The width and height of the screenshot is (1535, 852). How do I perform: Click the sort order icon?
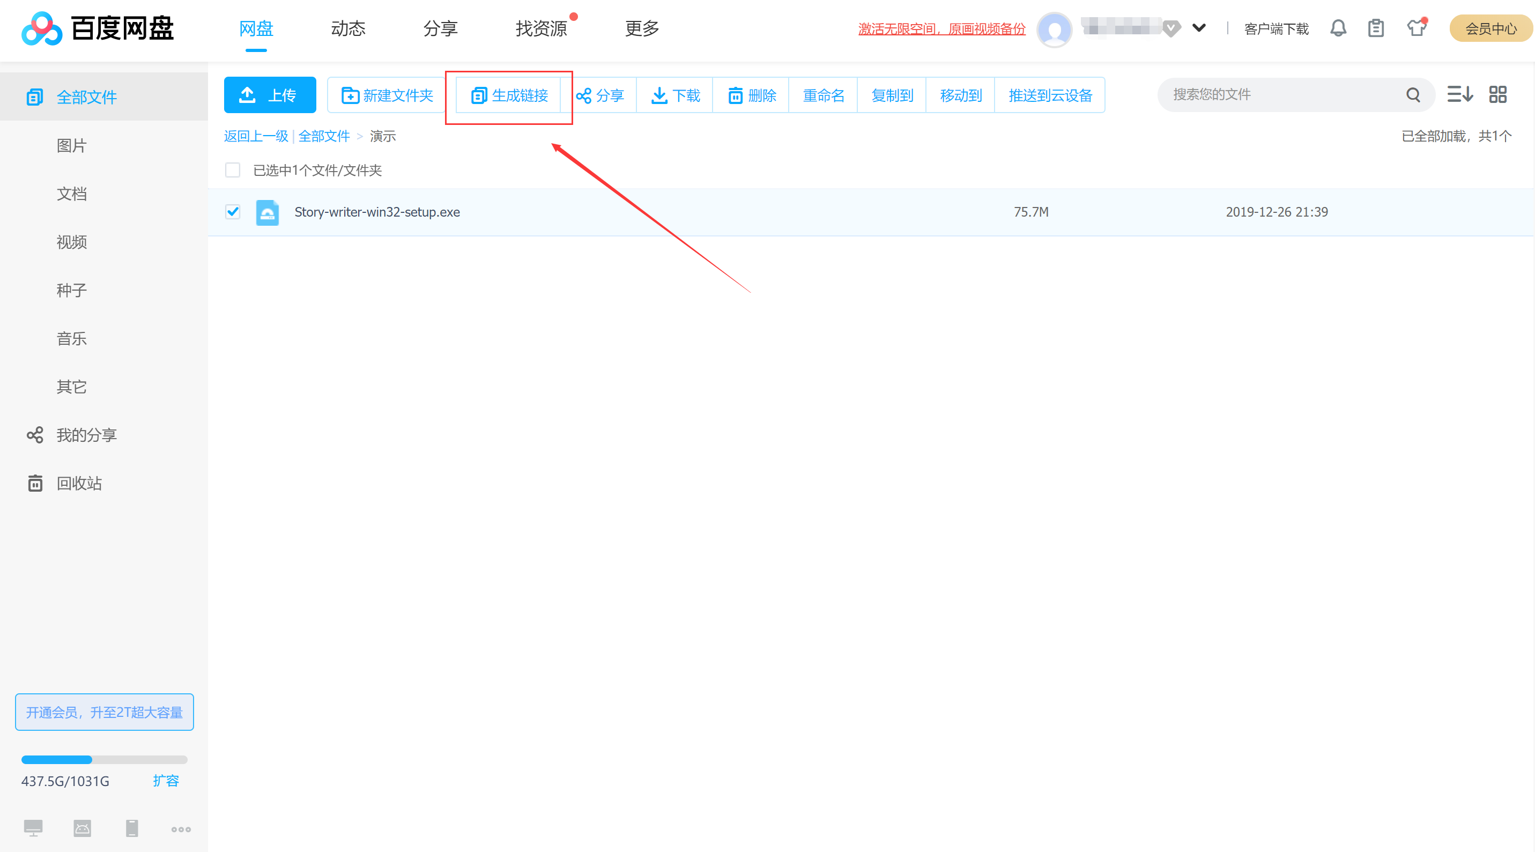coord(1459,94)
